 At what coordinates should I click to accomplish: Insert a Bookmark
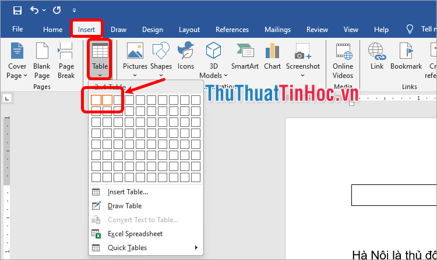[x=406, y=56]
